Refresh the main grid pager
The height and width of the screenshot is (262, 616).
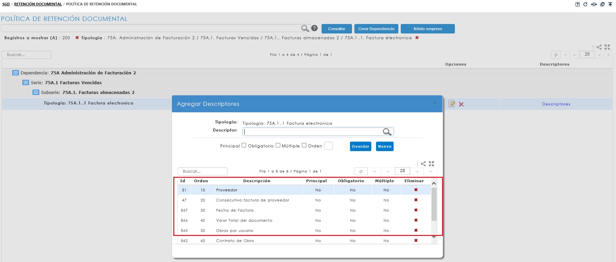coord(556,54)
